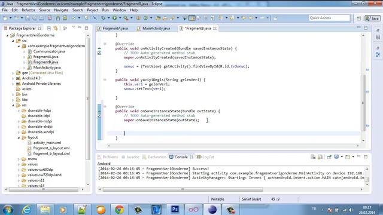The image size is (383, 215).
Task: Click the Debug bug icon
Action: coord(104,18)
